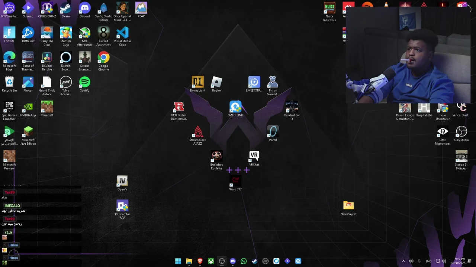Open the PEAK game shortcut

coord(141,10)
